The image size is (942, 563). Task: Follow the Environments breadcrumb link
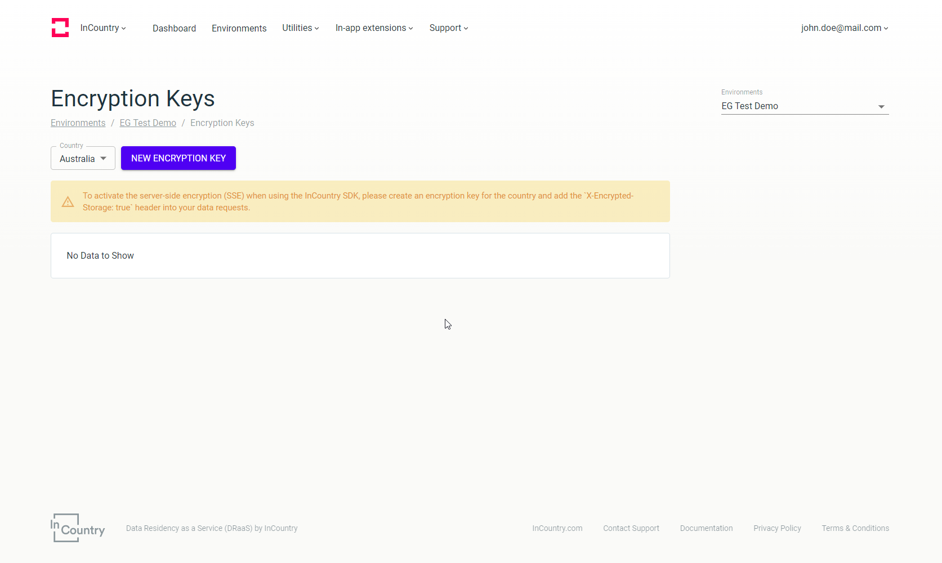coord(78,123)
